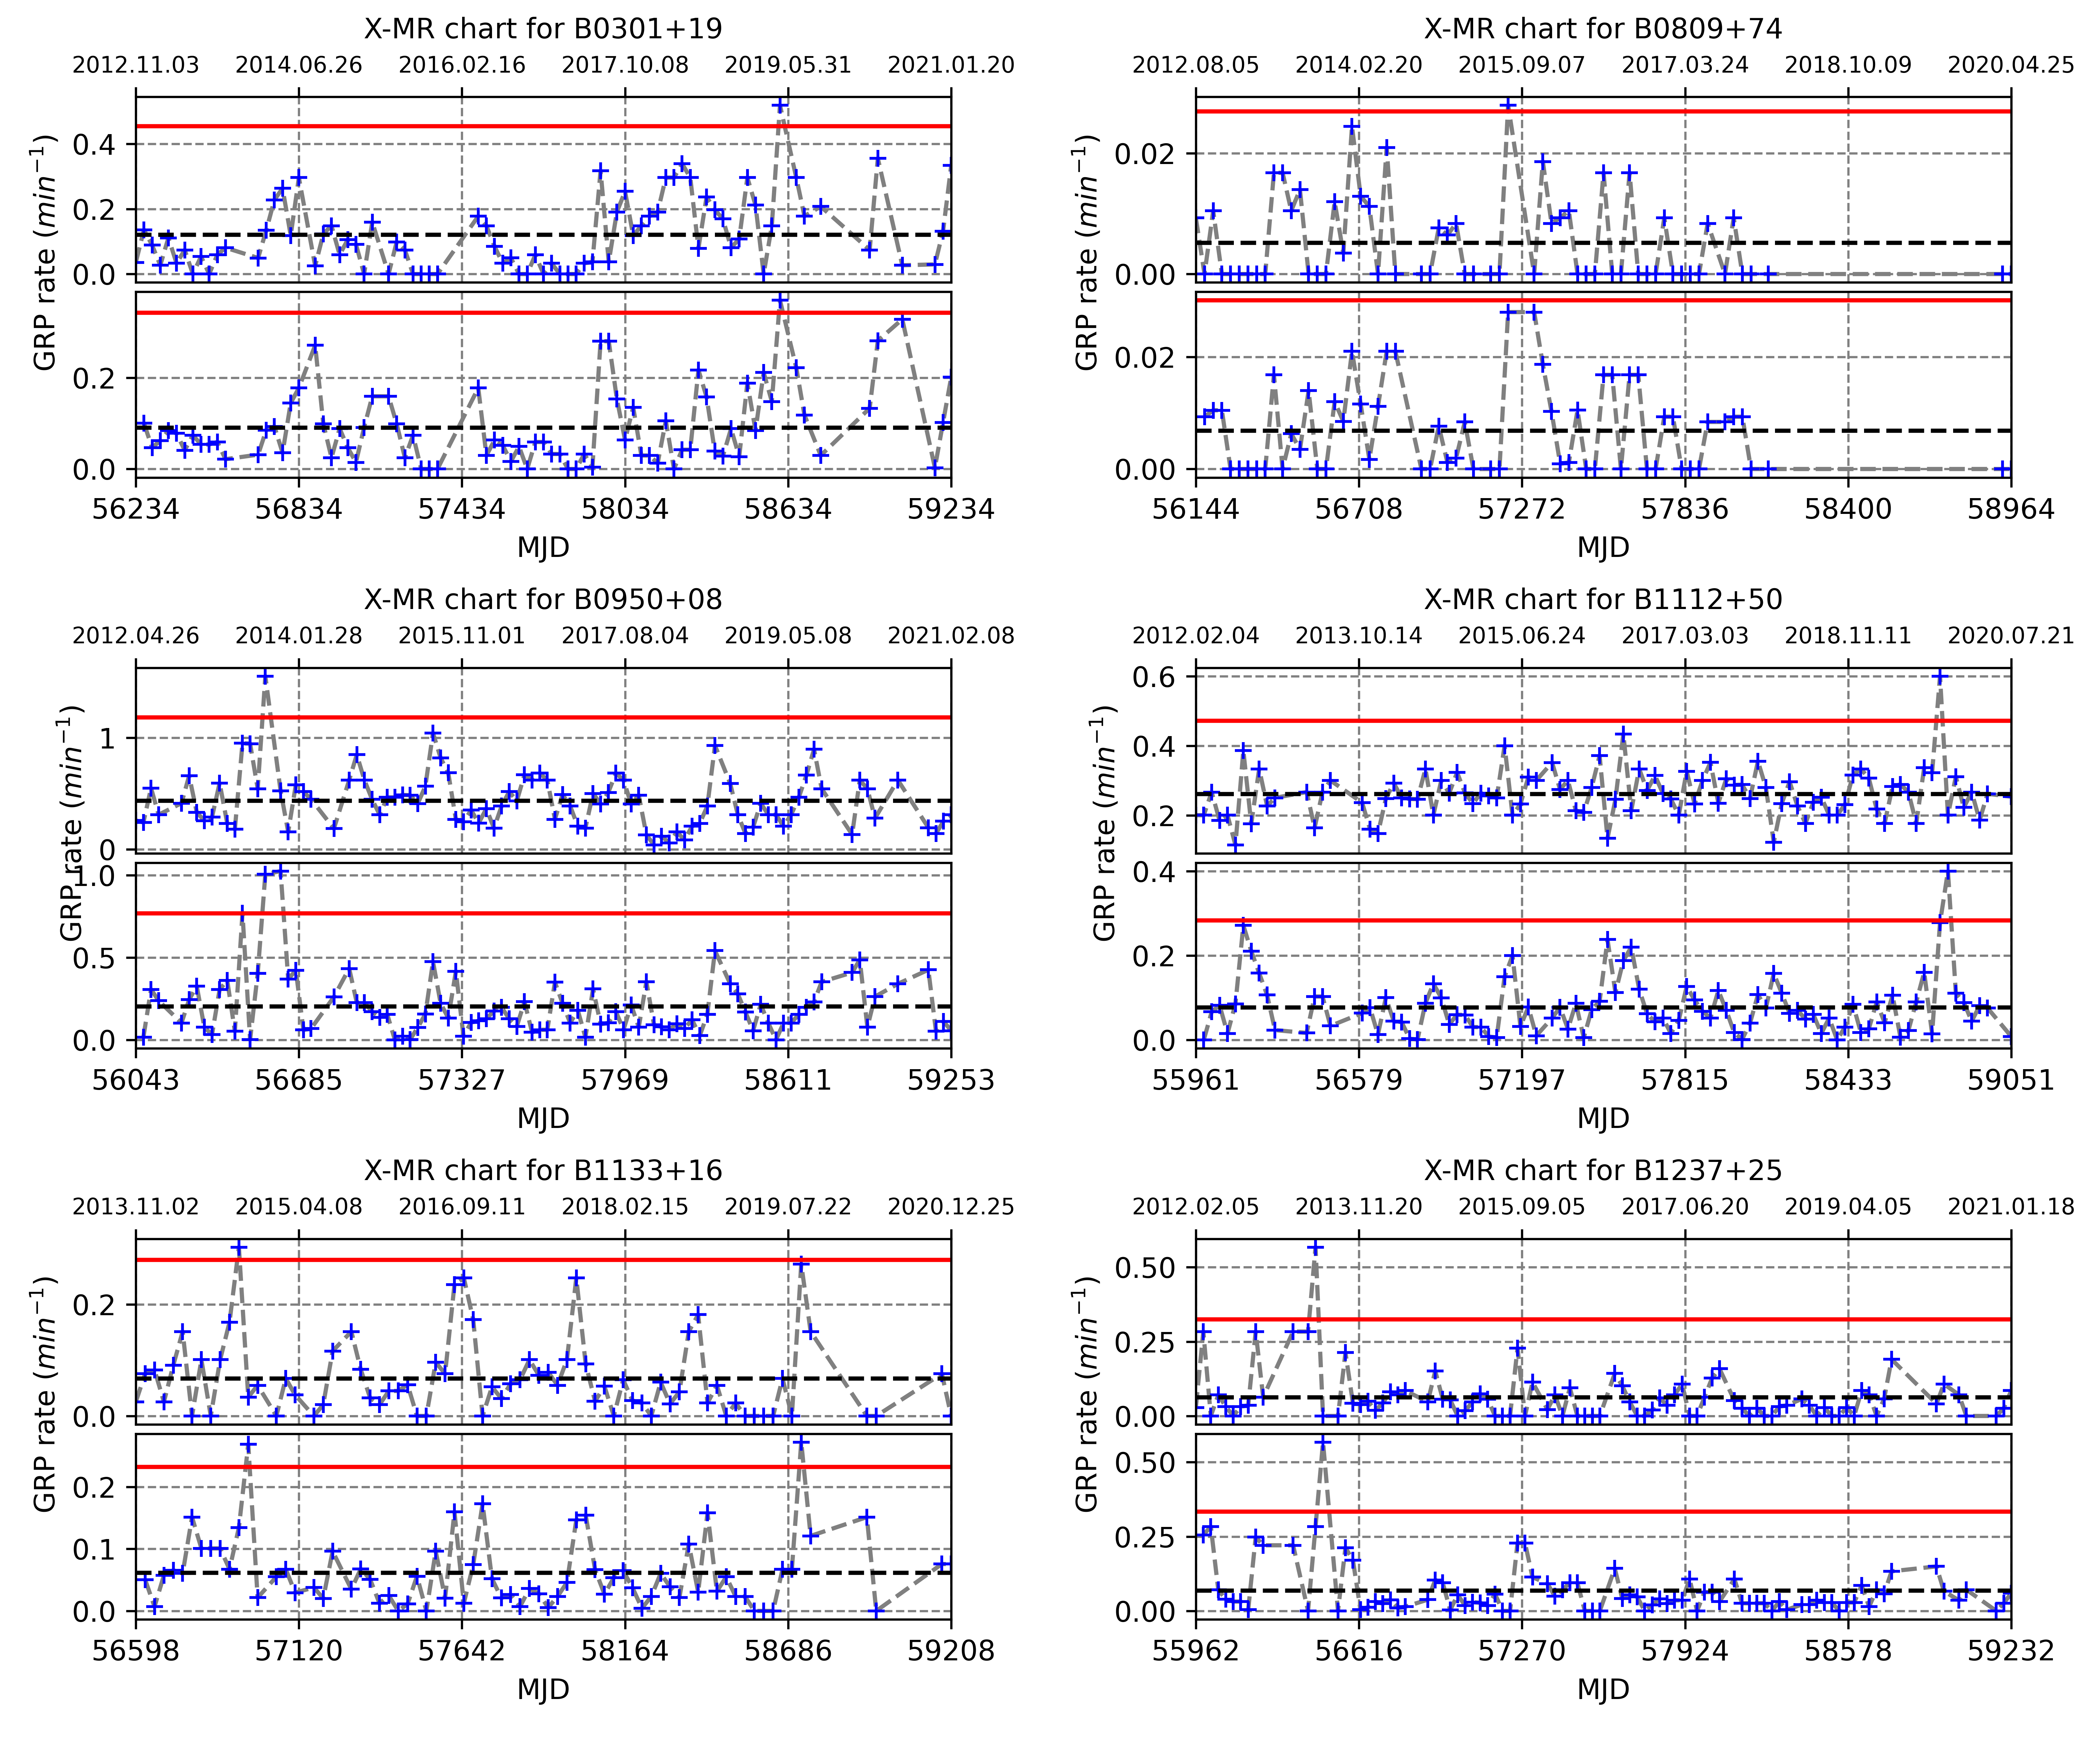
Task: Select the date label 2021.01.18
Action: (x=2011, y=1207)
